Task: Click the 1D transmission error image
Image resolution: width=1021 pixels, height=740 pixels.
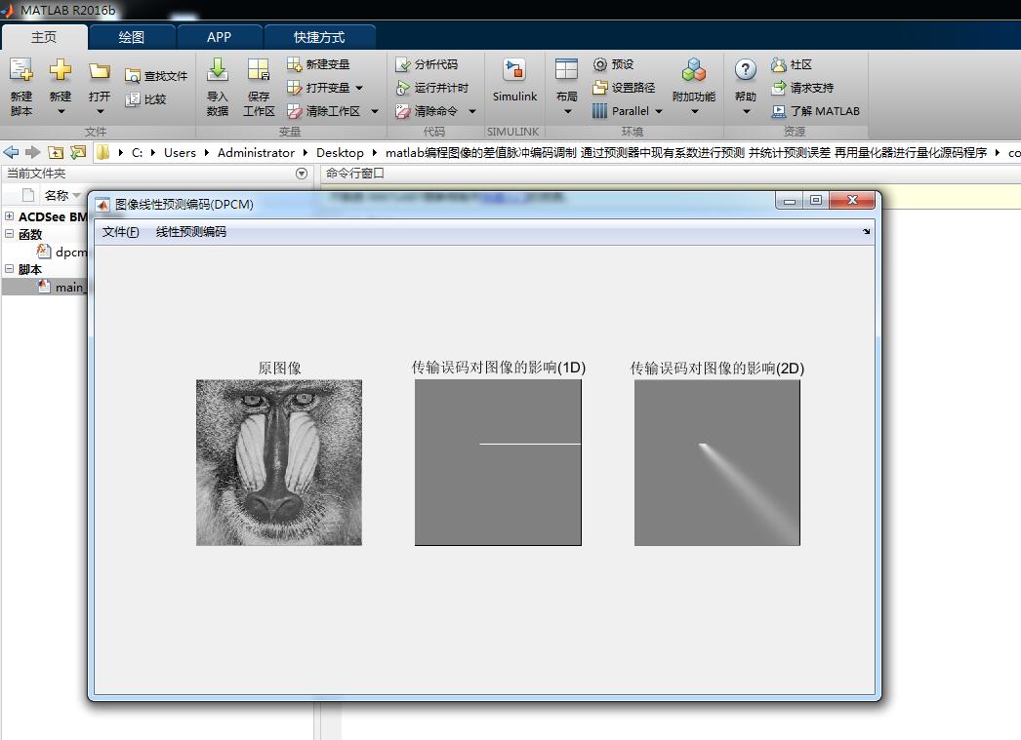Action: pyautogui.click(x=498, y=462)
